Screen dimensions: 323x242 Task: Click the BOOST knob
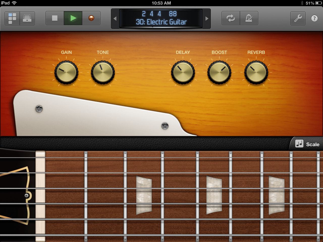(219, 73)
